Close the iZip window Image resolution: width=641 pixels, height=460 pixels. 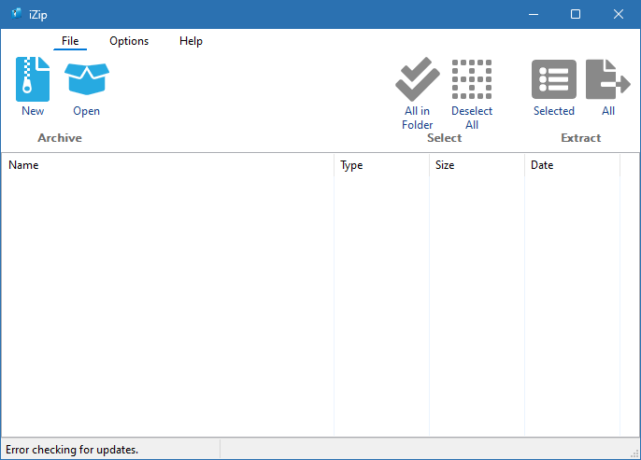coord(619,14)
